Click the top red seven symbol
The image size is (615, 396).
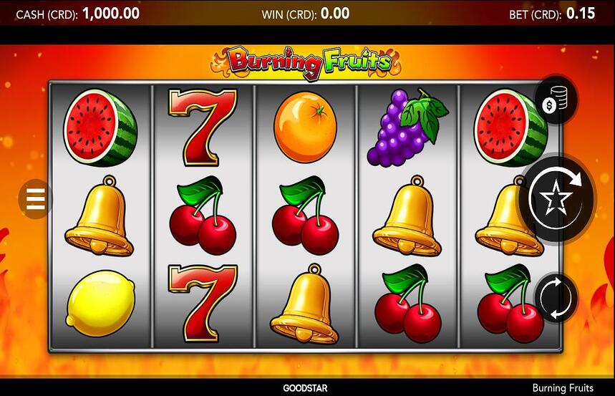tap(203, 127)
